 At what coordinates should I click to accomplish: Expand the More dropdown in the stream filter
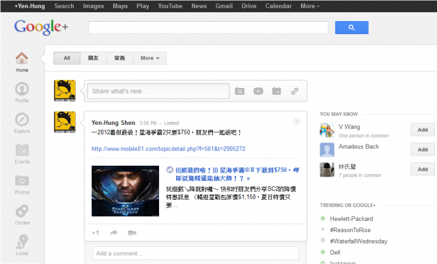pos(150,58)
